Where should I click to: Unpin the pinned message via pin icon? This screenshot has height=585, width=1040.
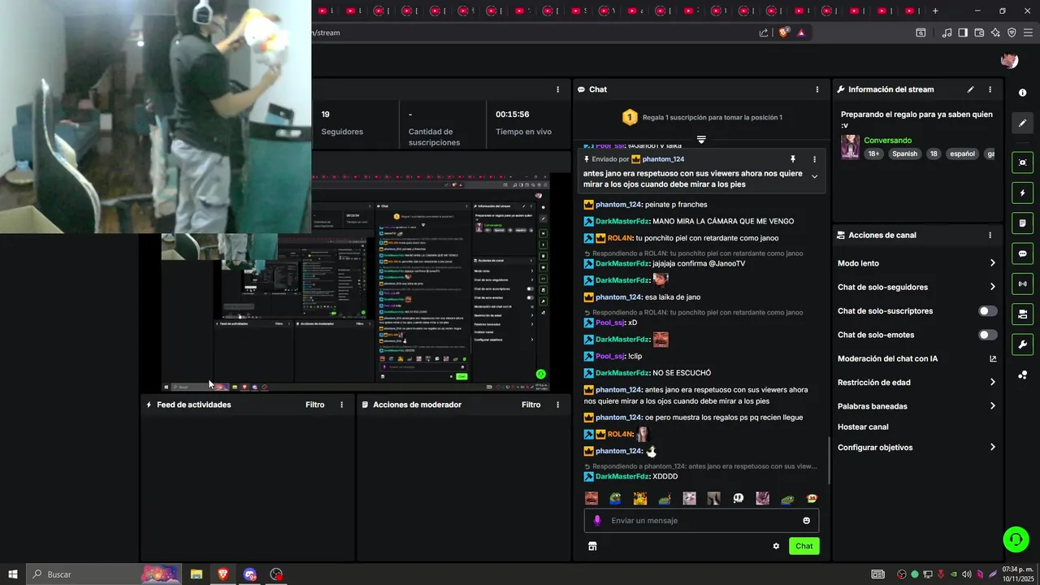(x=793, y=159)
